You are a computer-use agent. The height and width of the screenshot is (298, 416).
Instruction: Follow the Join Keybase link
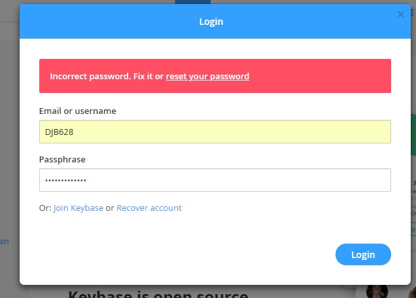tap(78, 208)
